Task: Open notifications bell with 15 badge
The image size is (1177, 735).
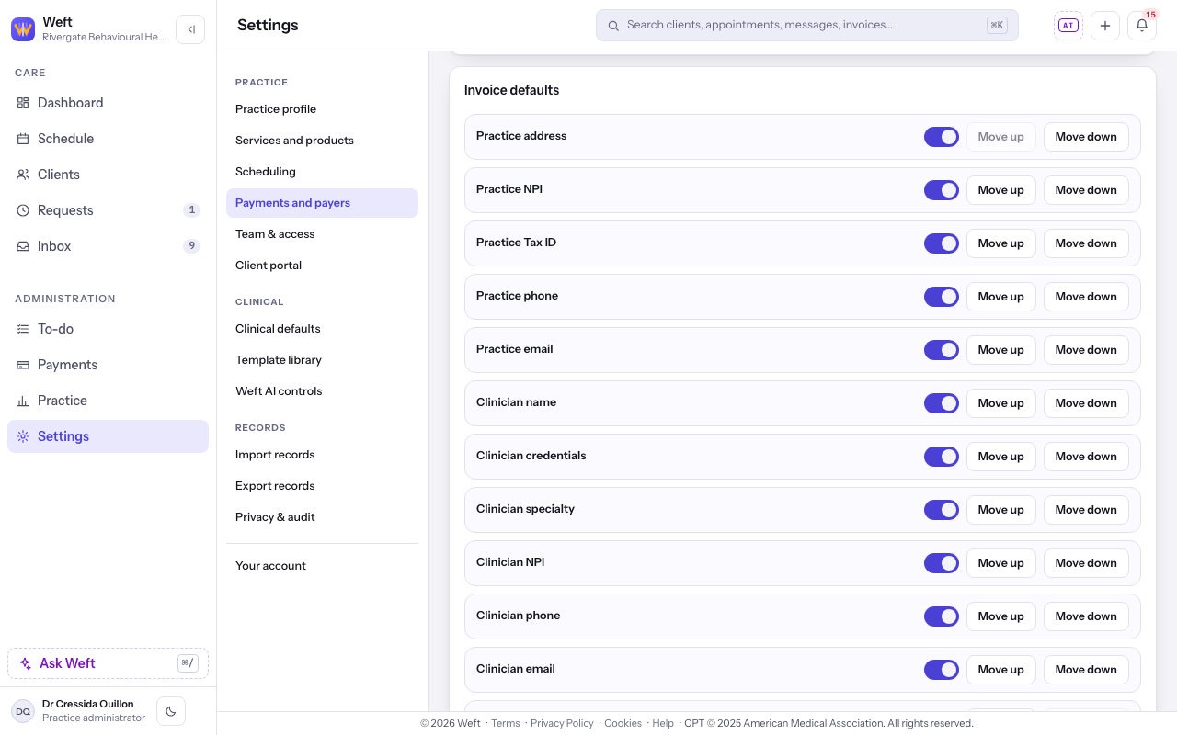Action: tap(1142, 26)
